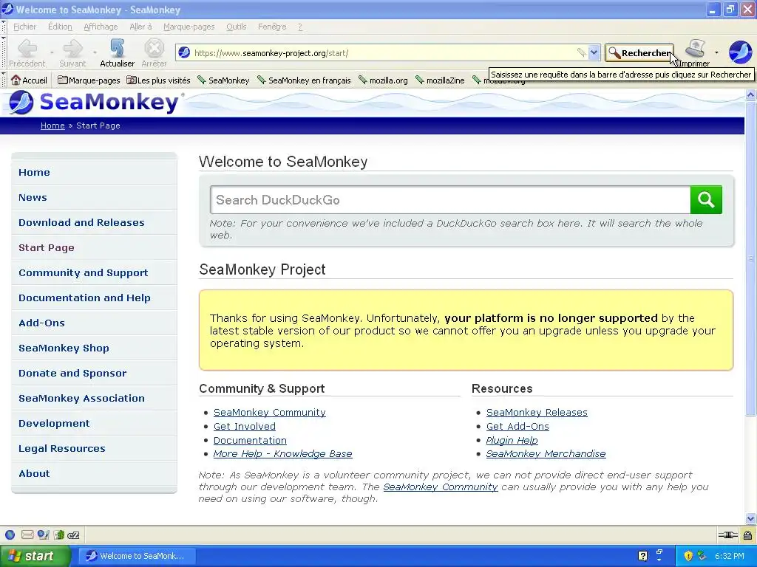This screenshot has width=757, height=567.
Task: Open the Édition menu
Action: coord(60,27)
